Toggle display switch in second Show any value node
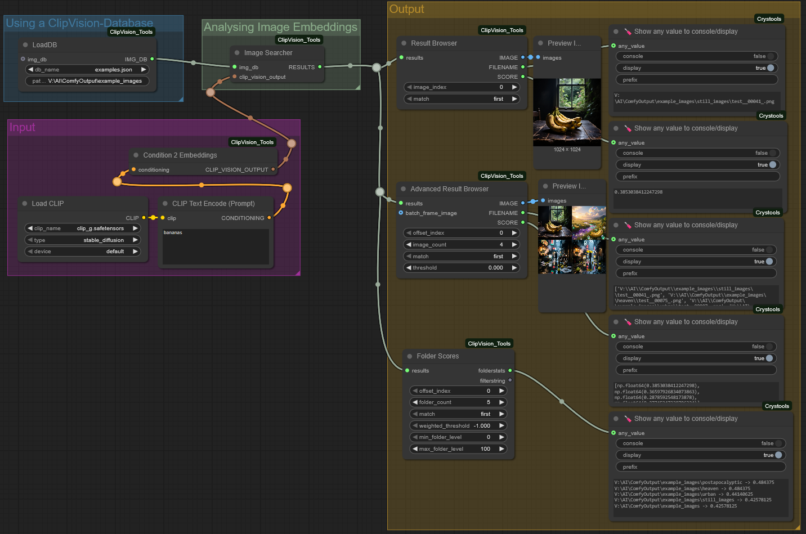The image size is (806, 534). coord(697,165)
